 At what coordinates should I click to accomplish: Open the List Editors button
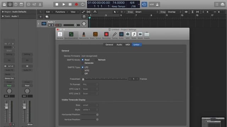217,4
